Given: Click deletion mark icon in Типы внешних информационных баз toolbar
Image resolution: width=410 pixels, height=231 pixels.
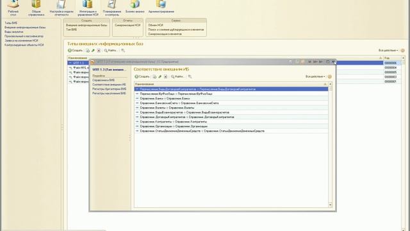Looking at the screenshot, I should point(99,50).
